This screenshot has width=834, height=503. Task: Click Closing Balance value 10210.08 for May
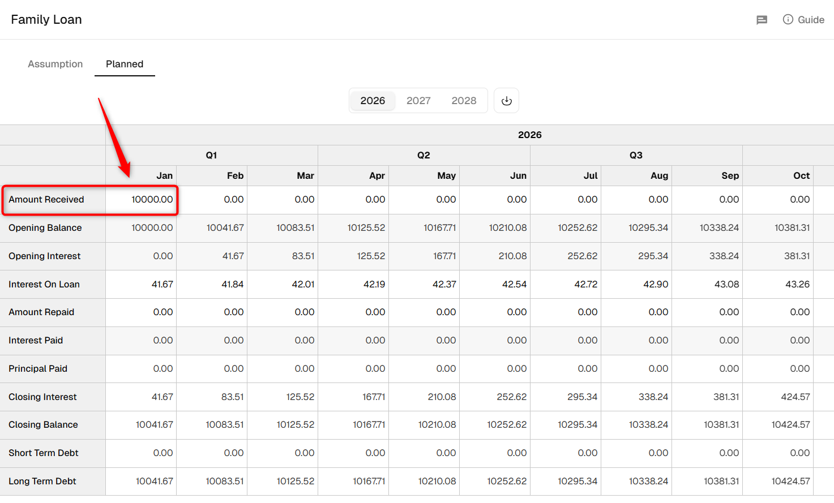pos(437,425)
